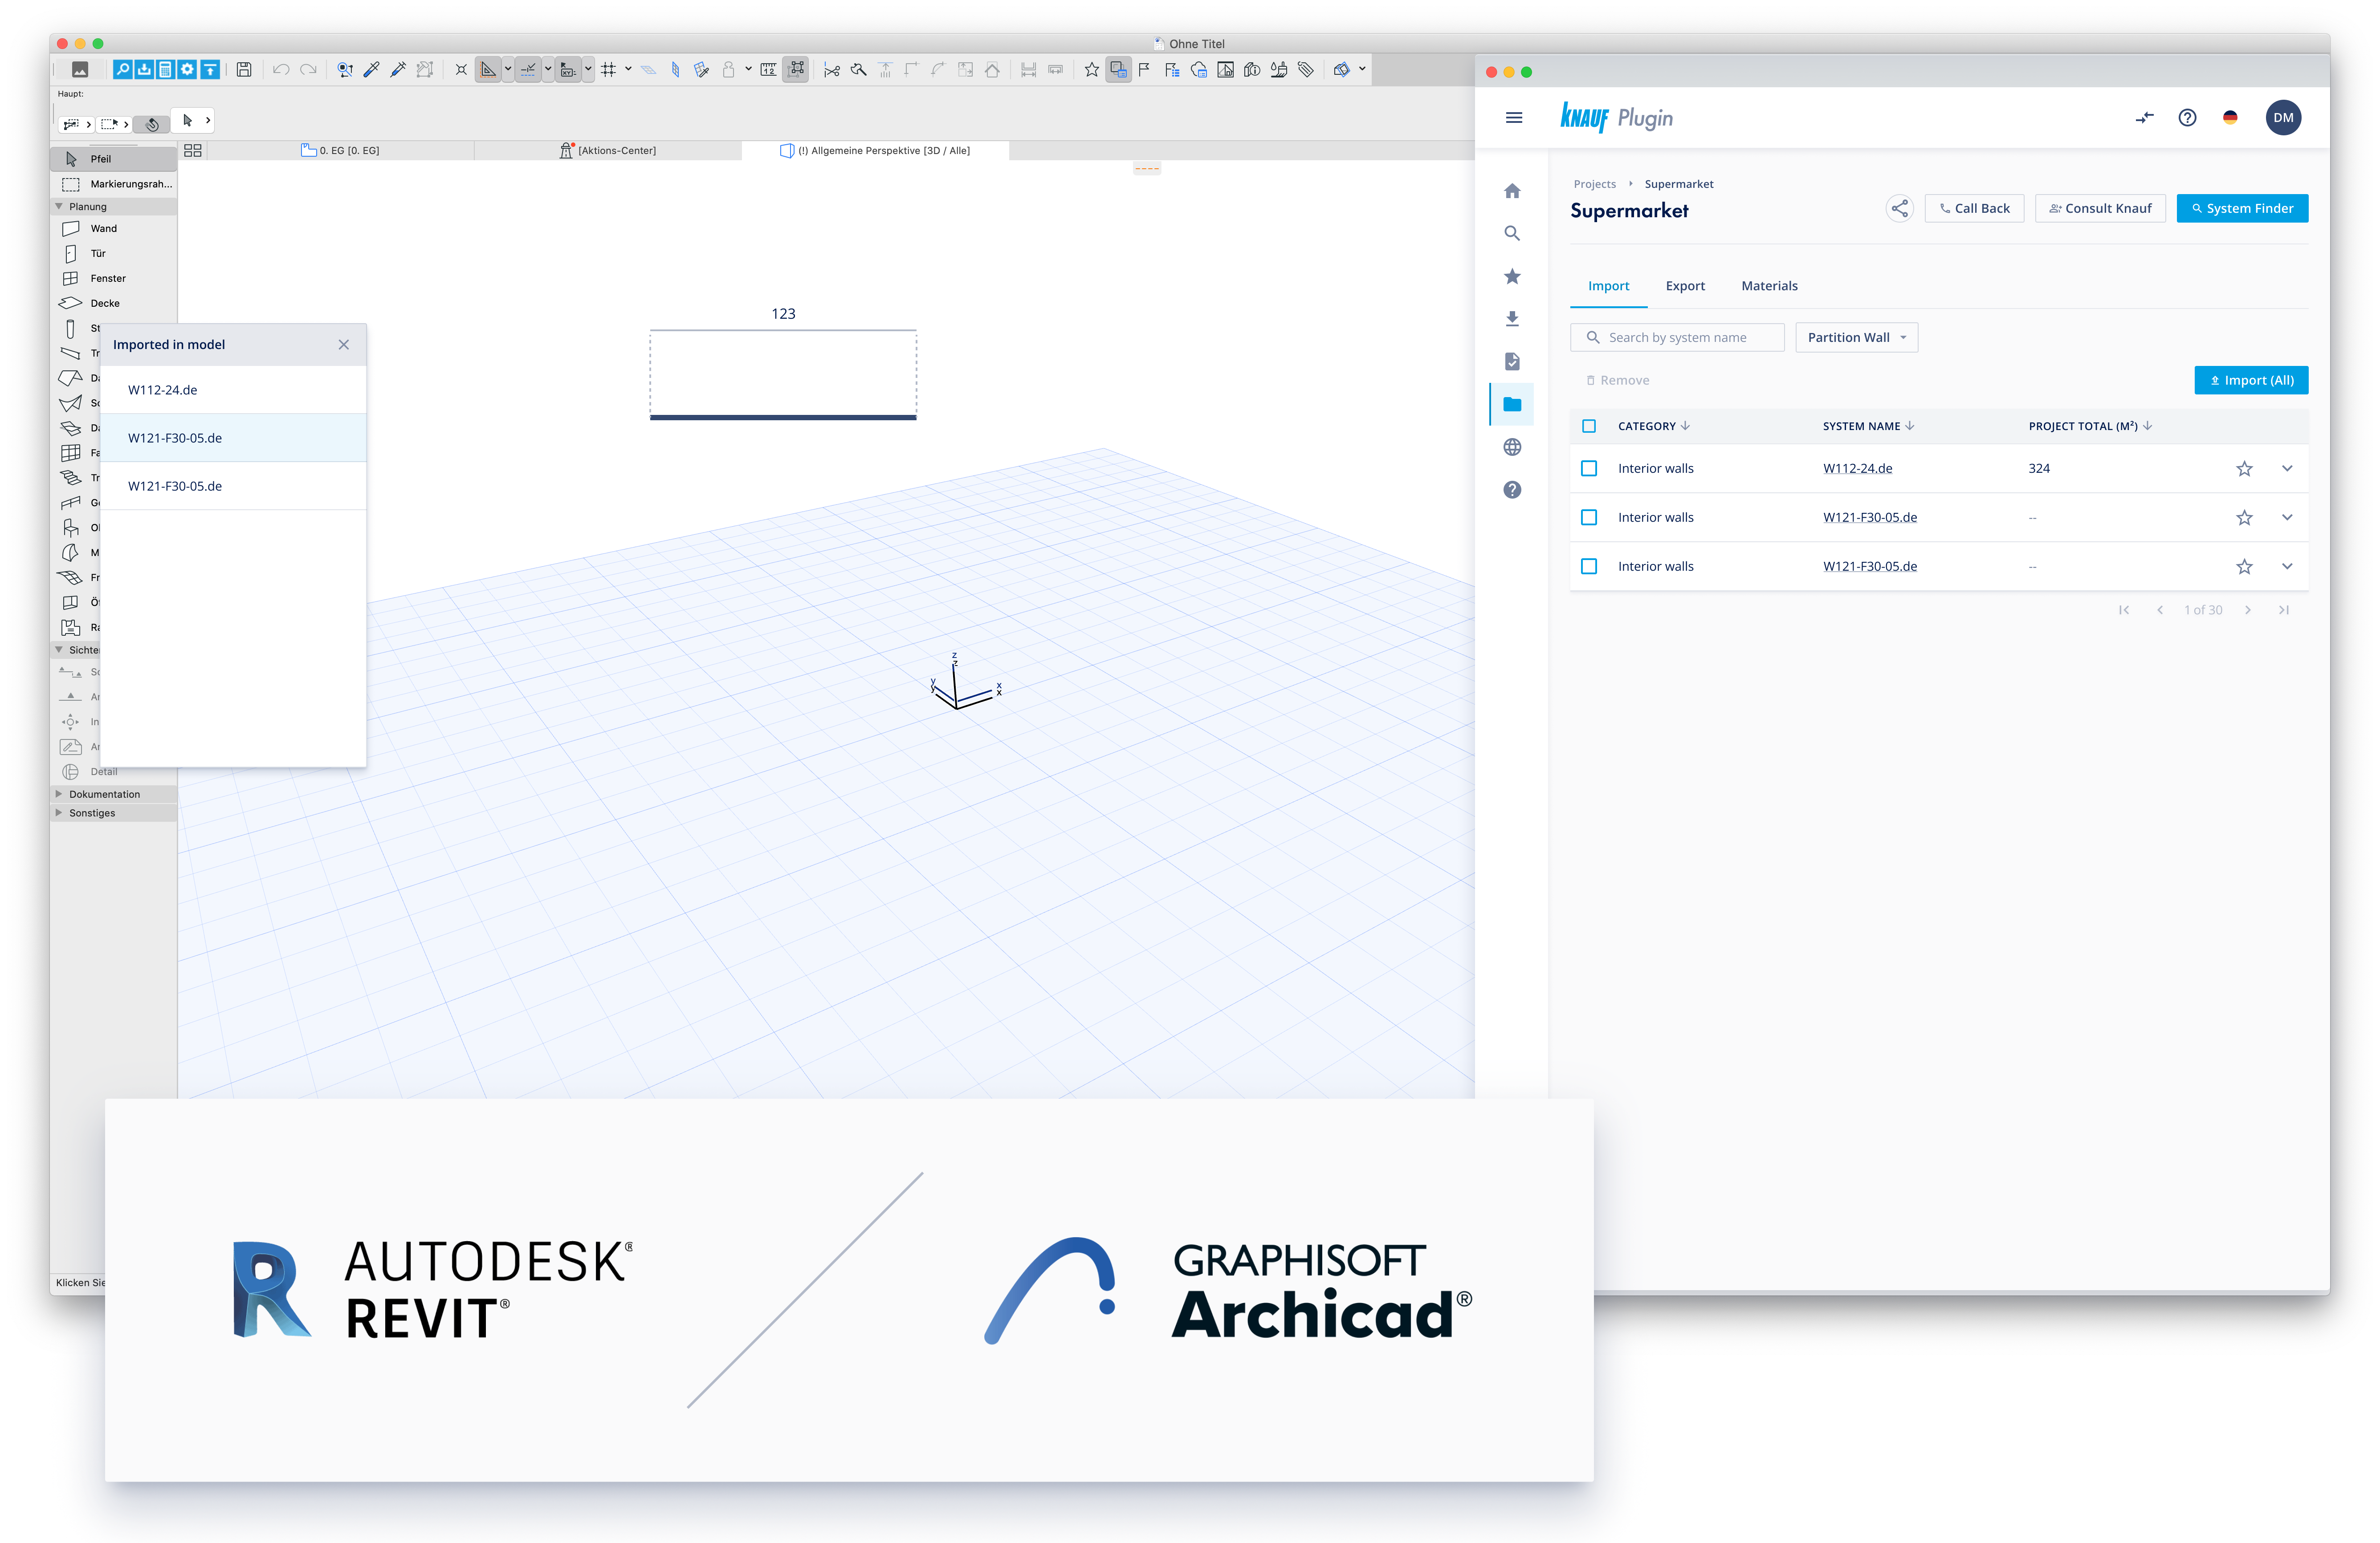The height and width of the screenshot is (1543, 2380).
Task: Click the Consult Knauf button
Action: (x=2100, y=209)
